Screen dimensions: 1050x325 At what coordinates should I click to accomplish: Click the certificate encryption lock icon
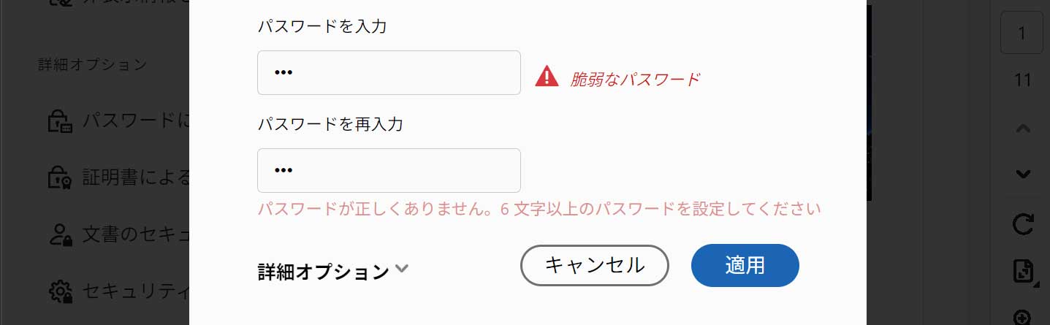tap(60, 177)
